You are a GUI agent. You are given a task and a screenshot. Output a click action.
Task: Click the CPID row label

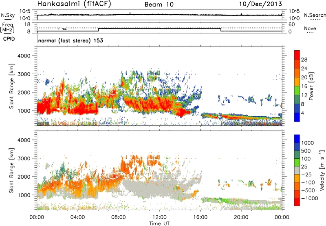pyautogui.click(x=9, y=39)
